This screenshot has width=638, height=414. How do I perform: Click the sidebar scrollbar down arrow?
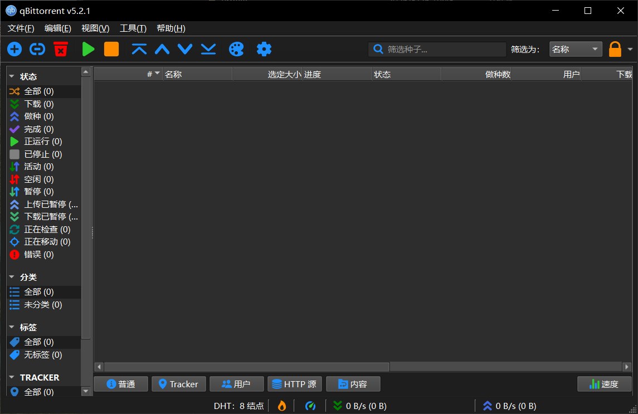click(85, 391)
